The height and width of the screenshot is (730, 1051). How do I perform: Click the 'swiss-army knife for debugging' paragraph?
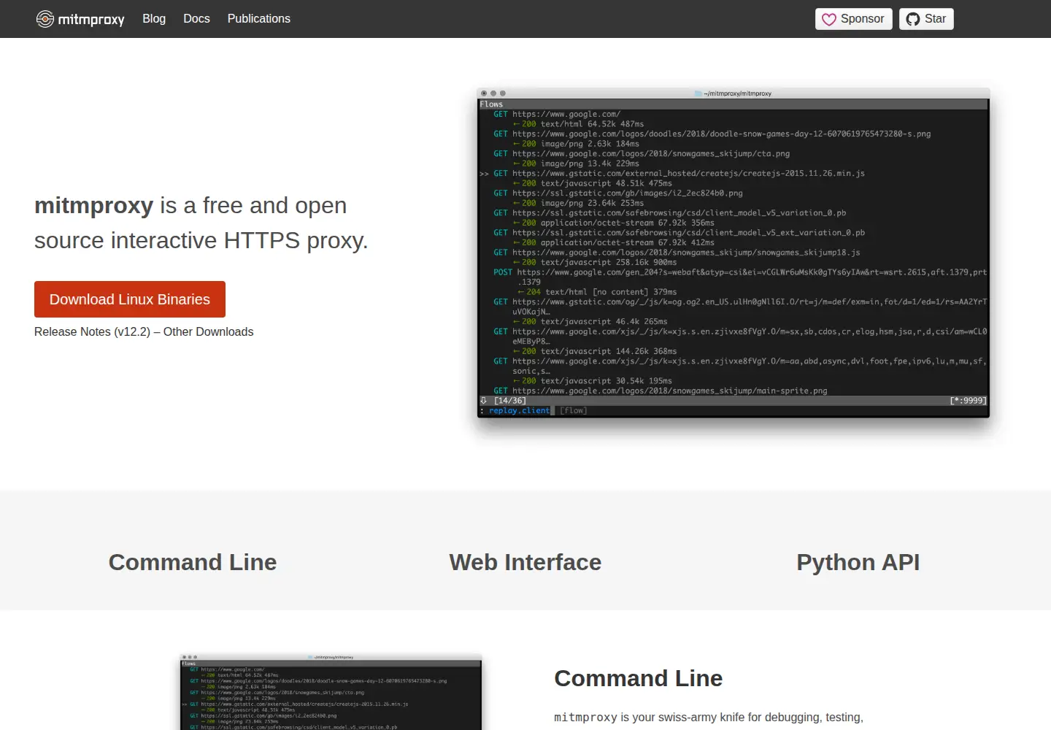(709, 718)
